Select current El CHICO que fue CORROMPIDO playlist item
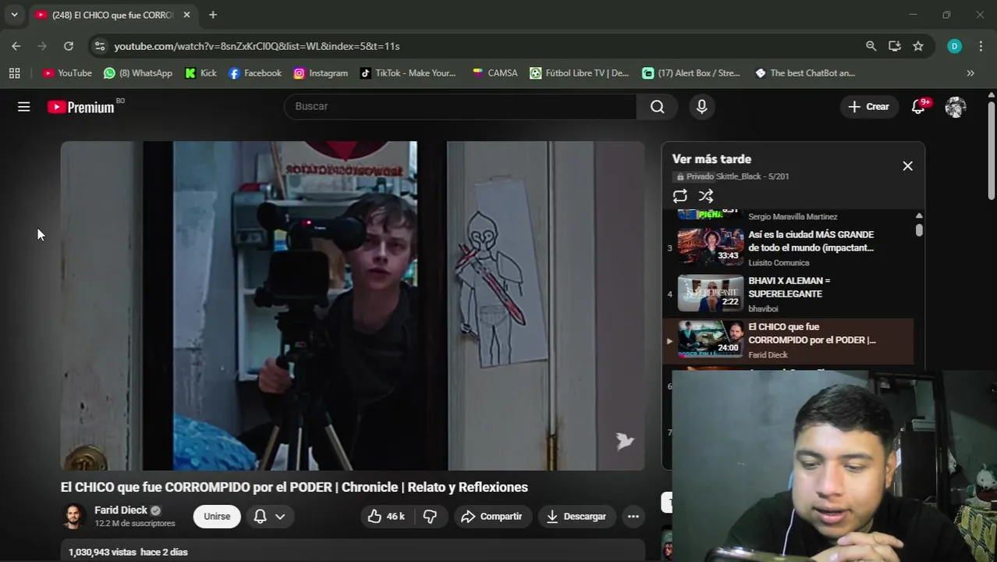 tap(788, 340)
